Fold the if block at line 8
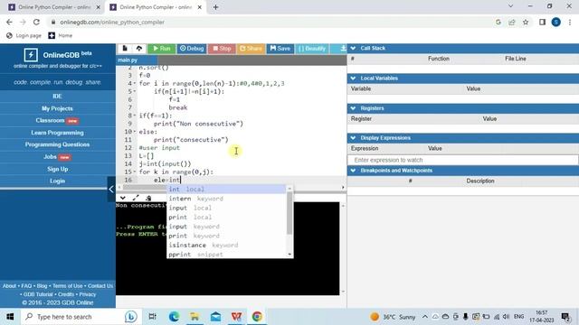The height and width of the screenshot is (325, 579). [x=135, y=116]
